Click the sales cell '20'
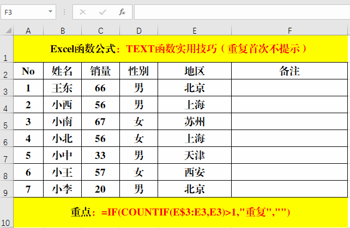This screenshot has width=350, height=228. tap(101, 189)
